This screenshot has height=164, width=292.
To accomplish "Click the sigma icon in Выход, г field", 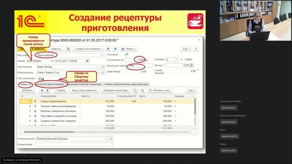I will point(192,65).
